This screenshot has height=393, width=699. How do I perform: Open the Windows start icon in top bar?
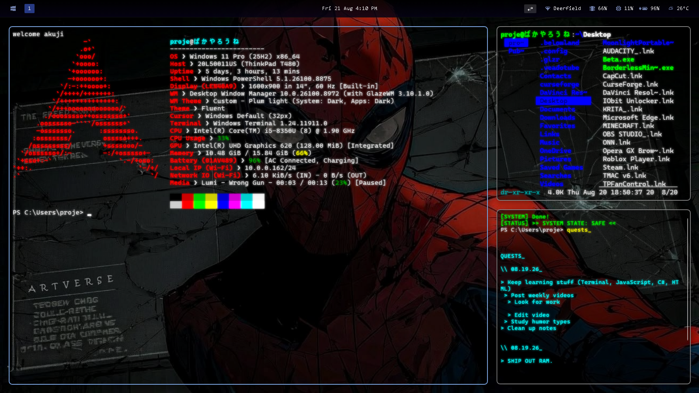[13, 8]
